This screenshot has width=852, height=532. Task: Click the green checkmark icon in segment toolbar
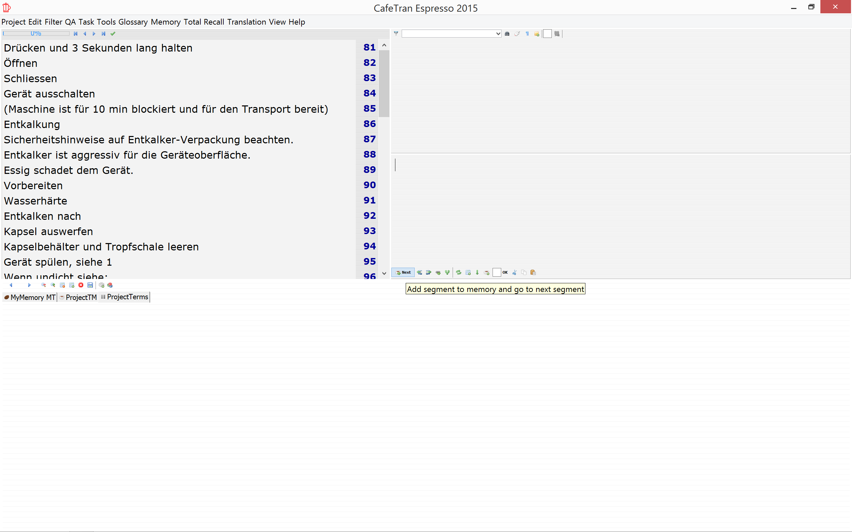pos(113,34)
